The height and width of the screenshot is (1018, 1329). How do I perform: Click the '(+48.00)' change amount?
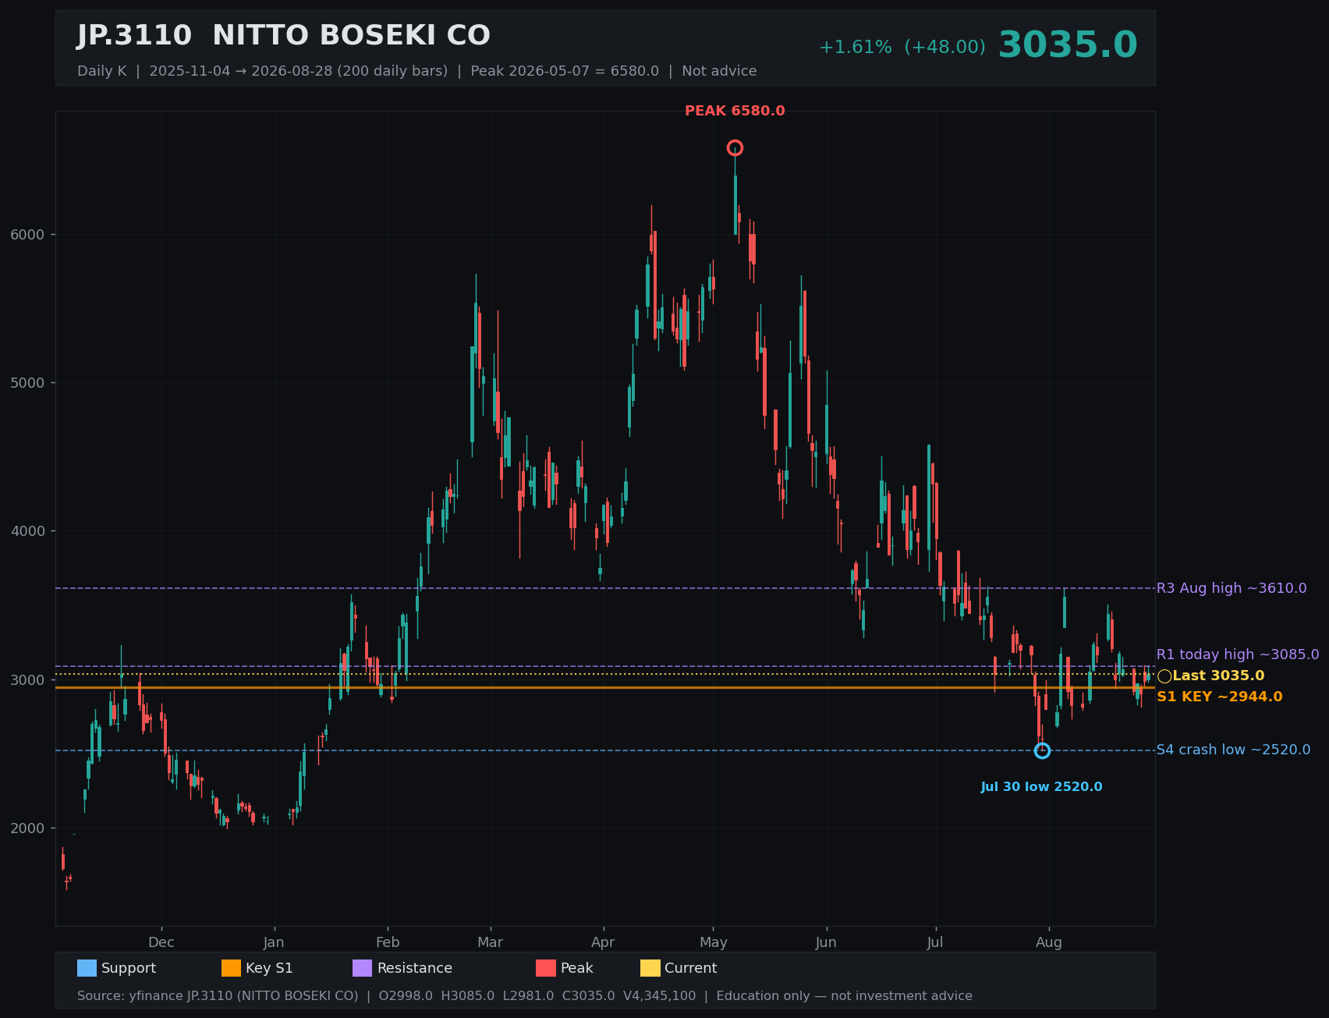[944, 48]
